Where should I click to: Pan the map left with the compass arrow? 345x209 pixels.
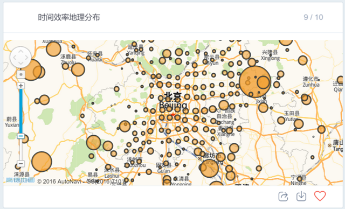click(x=15, y=57)
